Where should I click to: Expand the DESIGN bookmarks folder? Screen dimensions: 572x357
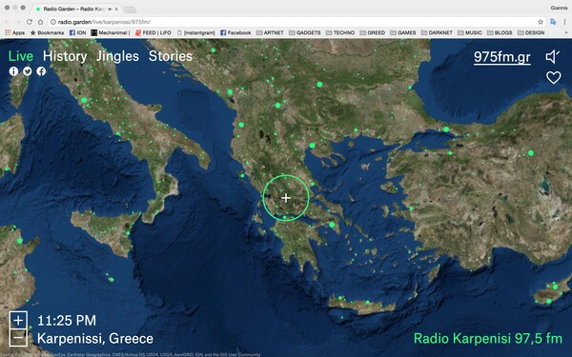click(x=531, y=32)
